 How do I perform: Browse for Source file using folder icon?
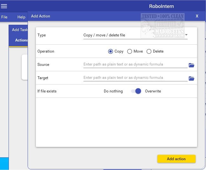point(191,65)
